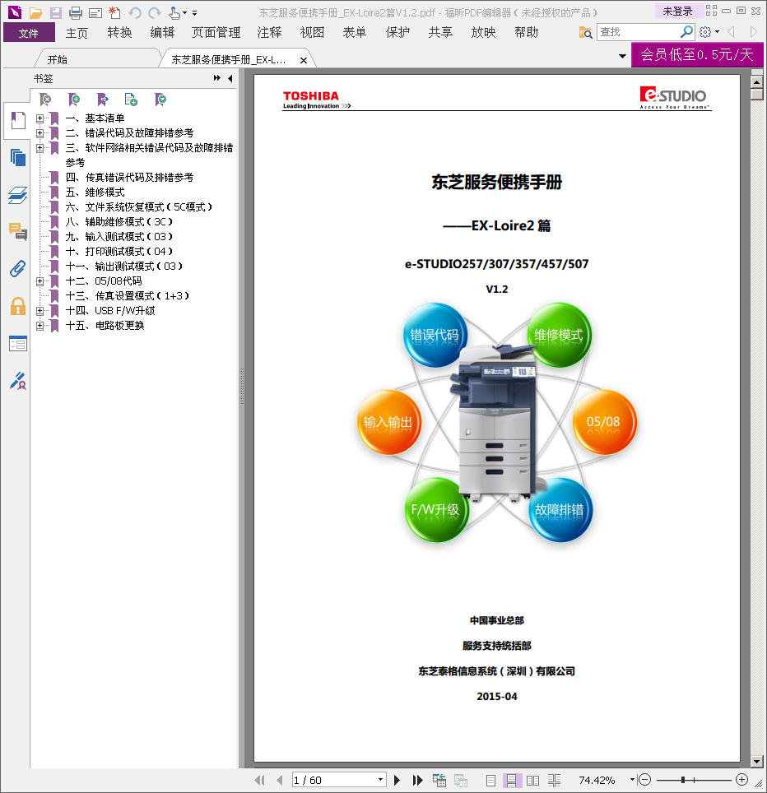The height and width of the screenshot is (793, 767).
Task: Select bookmark 十三、传真设置模式（1+3）
Action: 128,296
